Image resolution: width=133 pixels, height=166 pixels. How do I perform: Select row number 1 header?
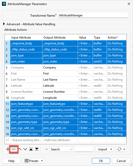click(7, 43)
